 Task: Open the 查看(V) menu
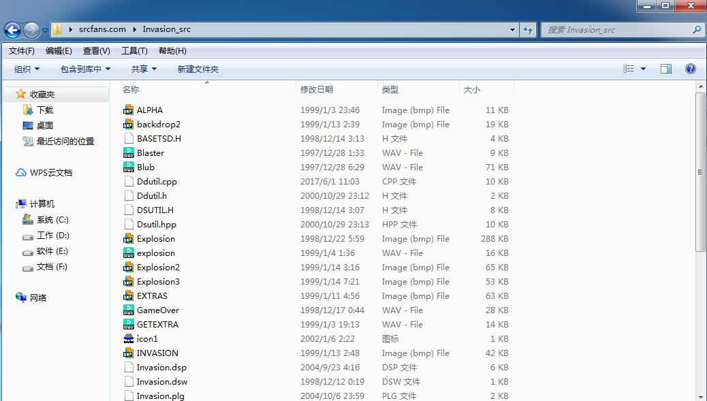(x=97, y=51)
